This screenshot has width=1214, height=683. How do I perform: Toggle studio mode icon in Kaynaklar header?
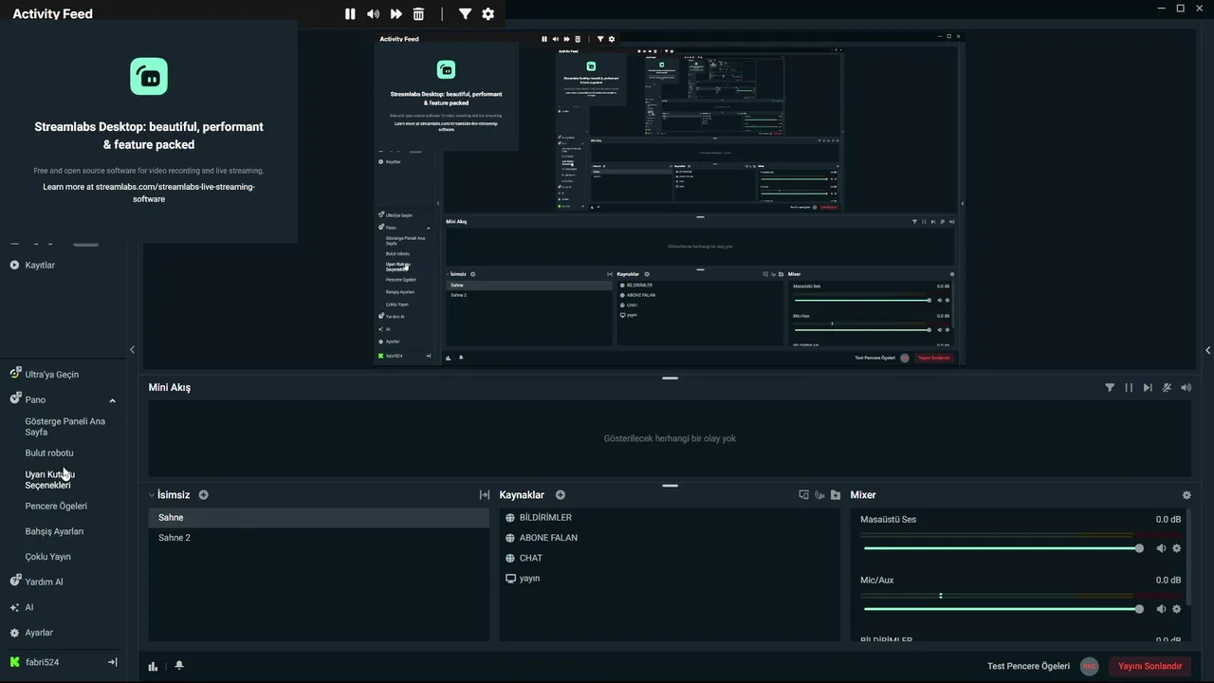point(803,495)
